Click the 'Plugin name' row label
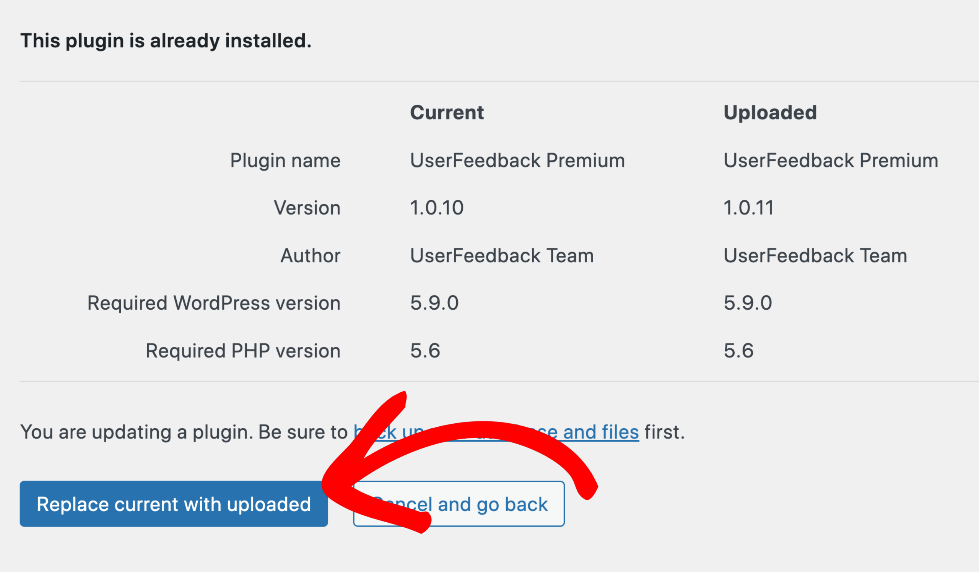 [x=285, y=160]
